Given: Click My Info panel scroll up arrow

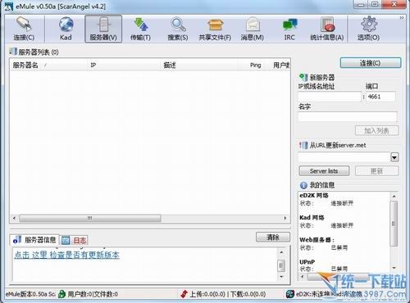Looking at the screenshot, I should click(x=394, y=197).
